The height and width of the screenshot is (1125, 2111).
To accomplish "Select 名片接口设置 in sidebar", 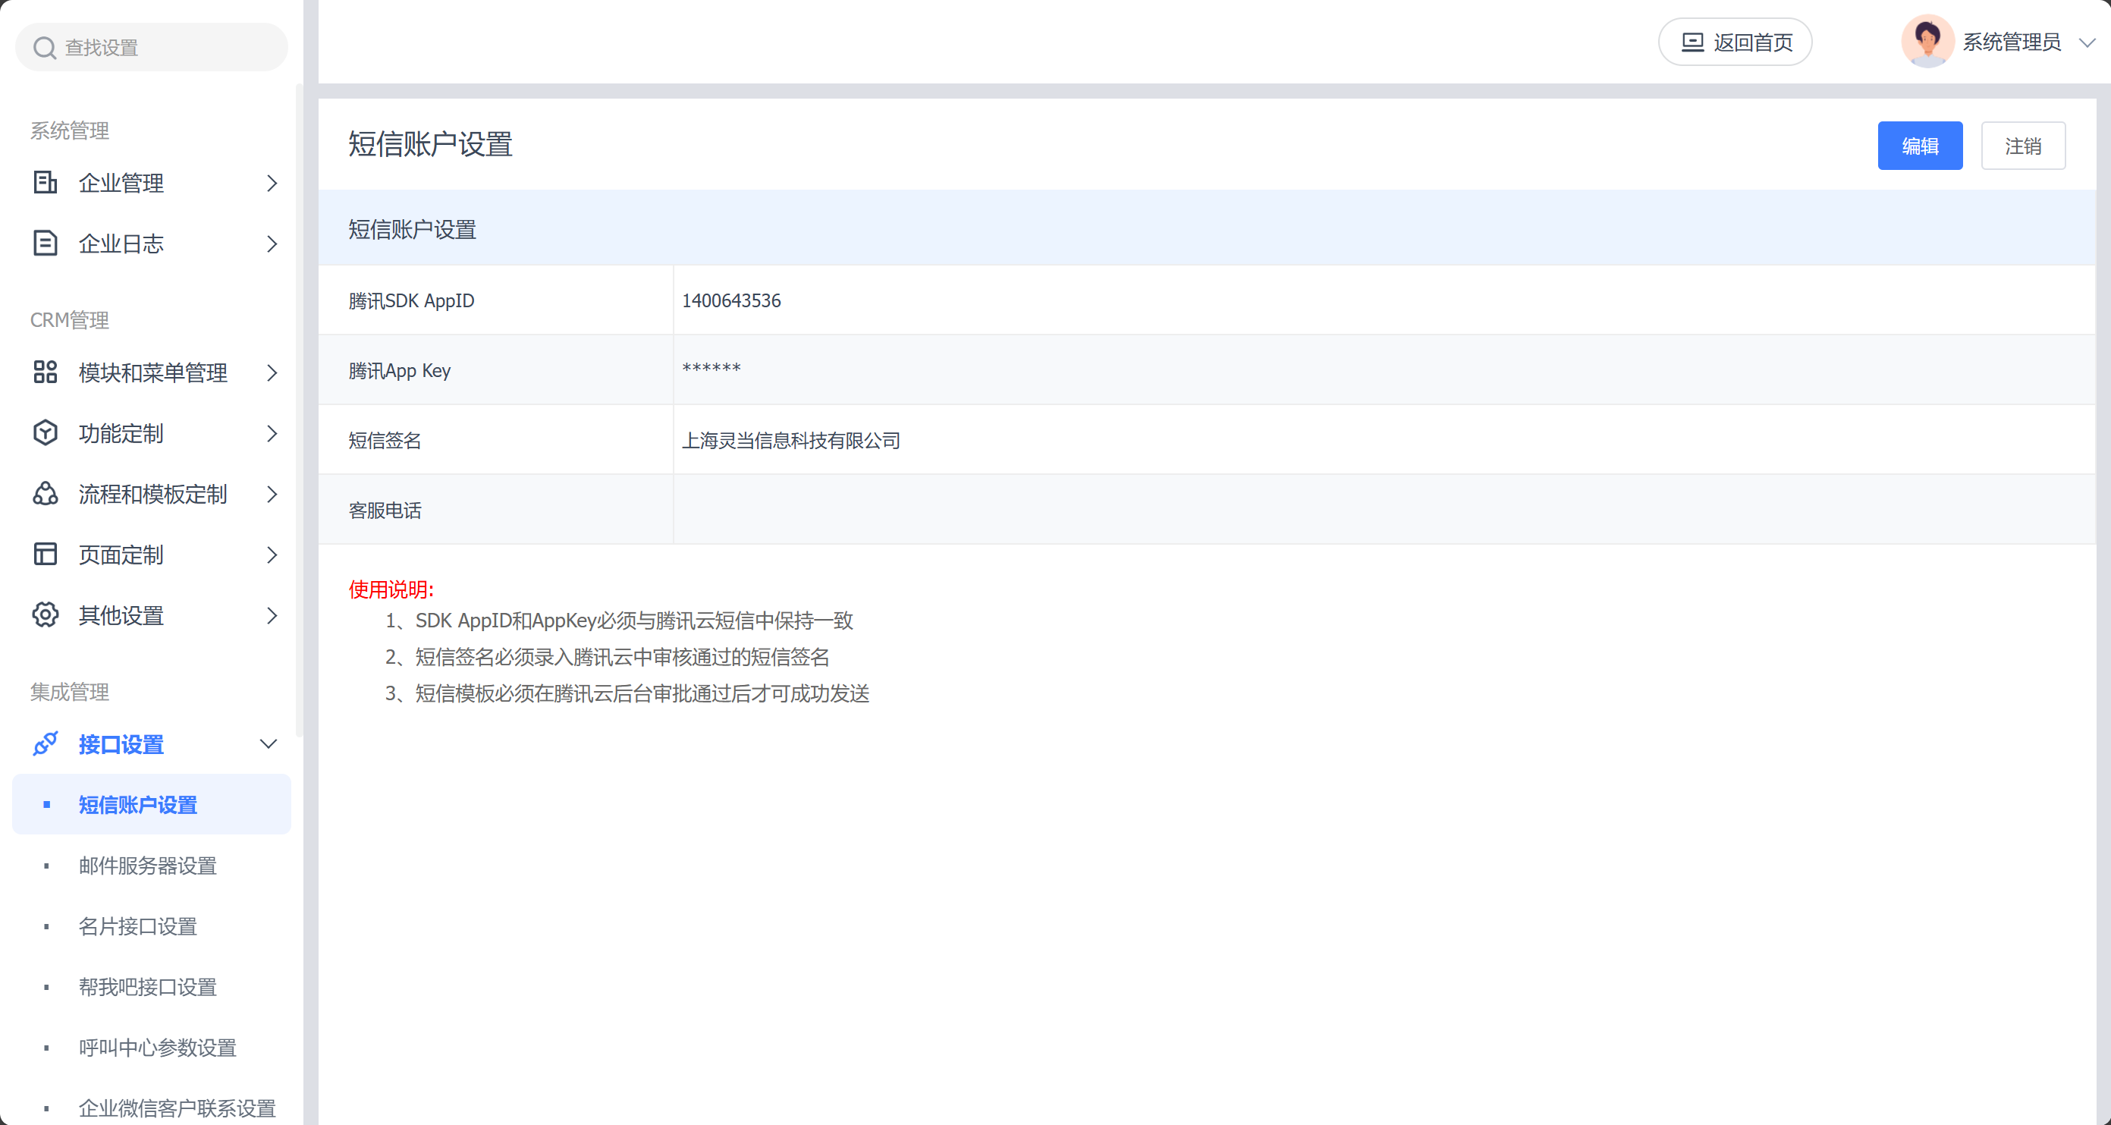I will 138,926.
